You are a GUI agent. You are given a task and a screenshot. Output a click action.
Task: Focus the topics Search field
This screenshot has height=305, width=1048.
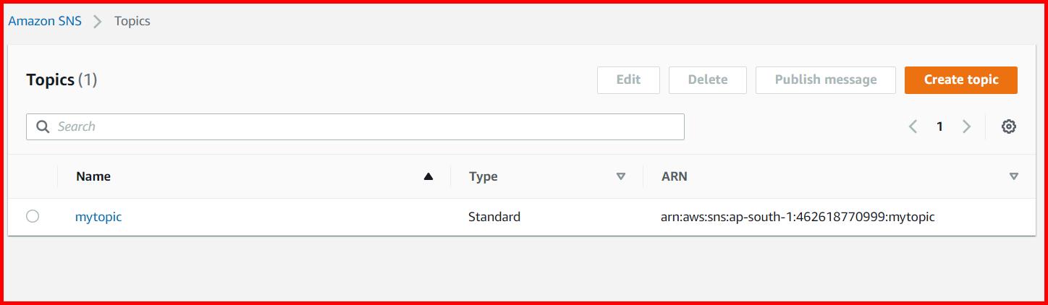(362, 126)
